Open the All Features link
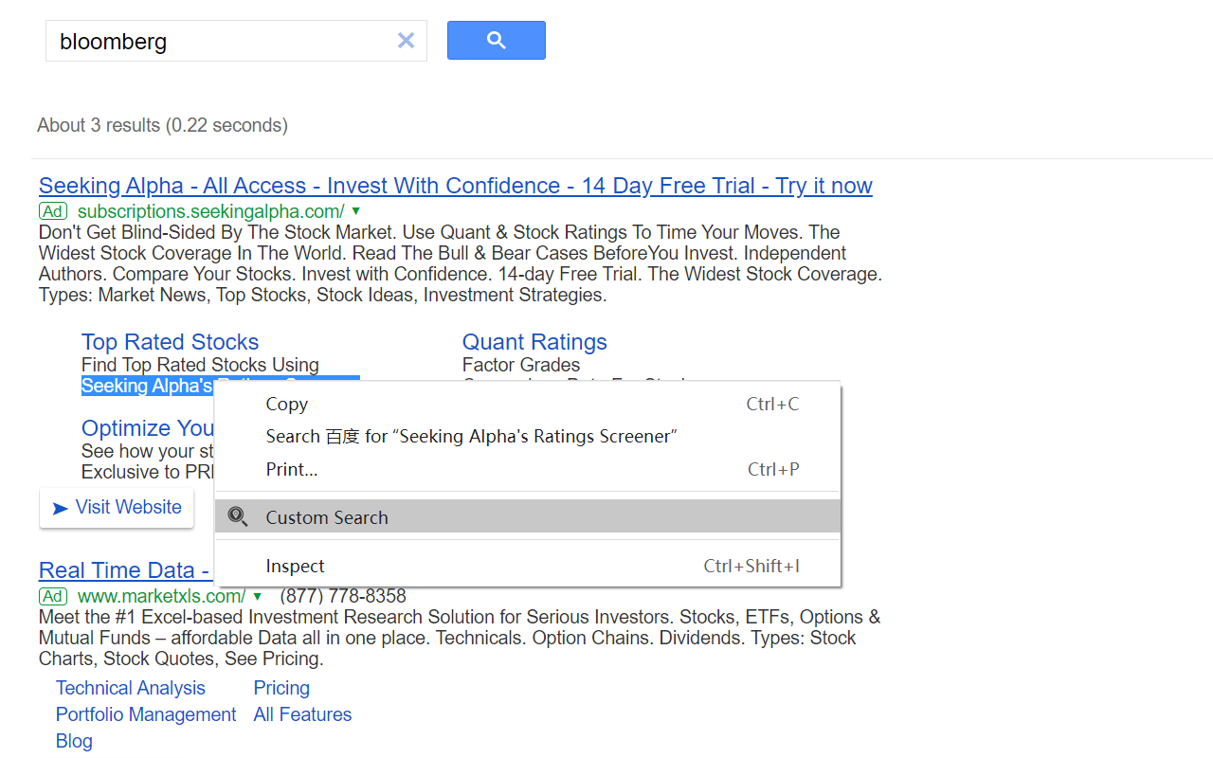Viewport: 1213px width, 758px height. click(302, 714)
